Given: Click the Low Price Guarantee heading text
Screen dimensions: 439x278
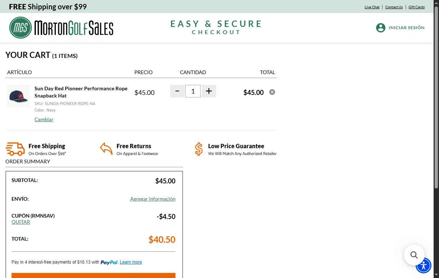Looking at the screenshot, I should (x=236, y=146).
